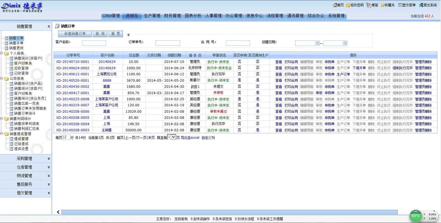Click 生产订单 for order XD-20140612-0001
The height and width of the screenshot is (223, 441).
tap(343, 74)
